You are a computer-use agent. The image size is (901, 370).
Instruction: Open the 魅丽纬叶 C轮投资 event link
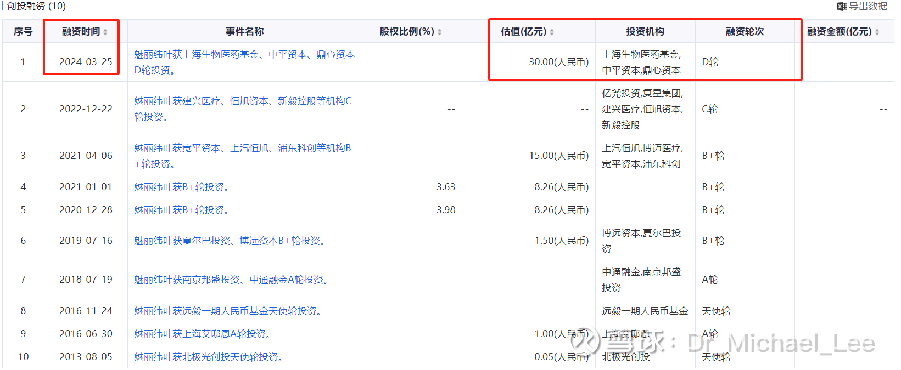point(243,109)
